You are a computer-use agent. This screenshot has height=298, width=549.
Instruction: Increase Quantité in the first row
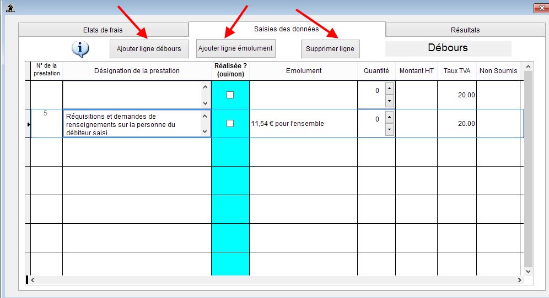point(389,89)
